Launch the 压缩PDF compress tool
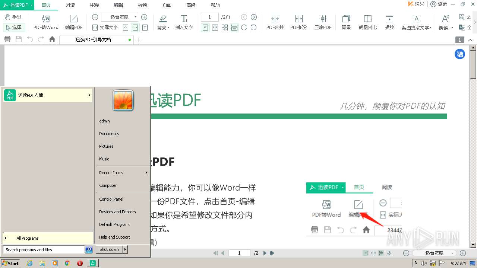This screenshot has height=268, width=477. [x=323, y=22]
